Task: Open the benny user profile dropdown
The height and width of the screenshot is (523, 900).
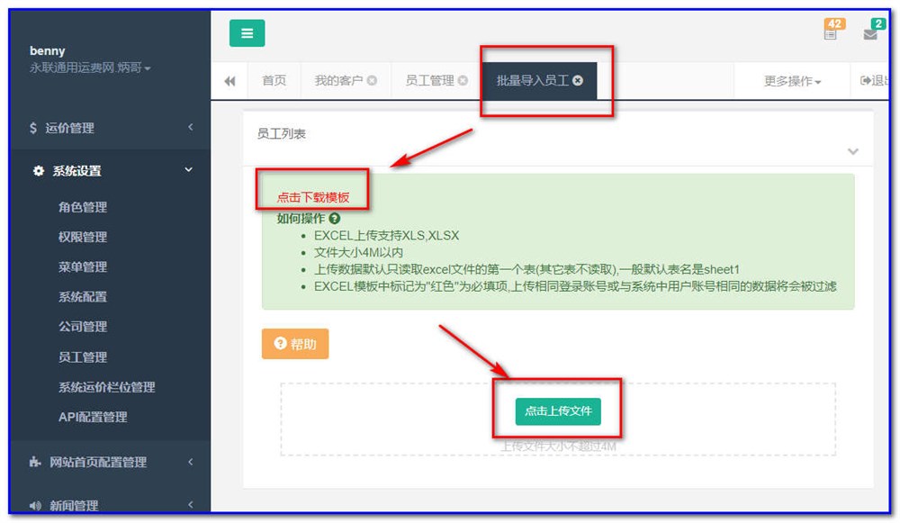Action: (x=90, y=68)
